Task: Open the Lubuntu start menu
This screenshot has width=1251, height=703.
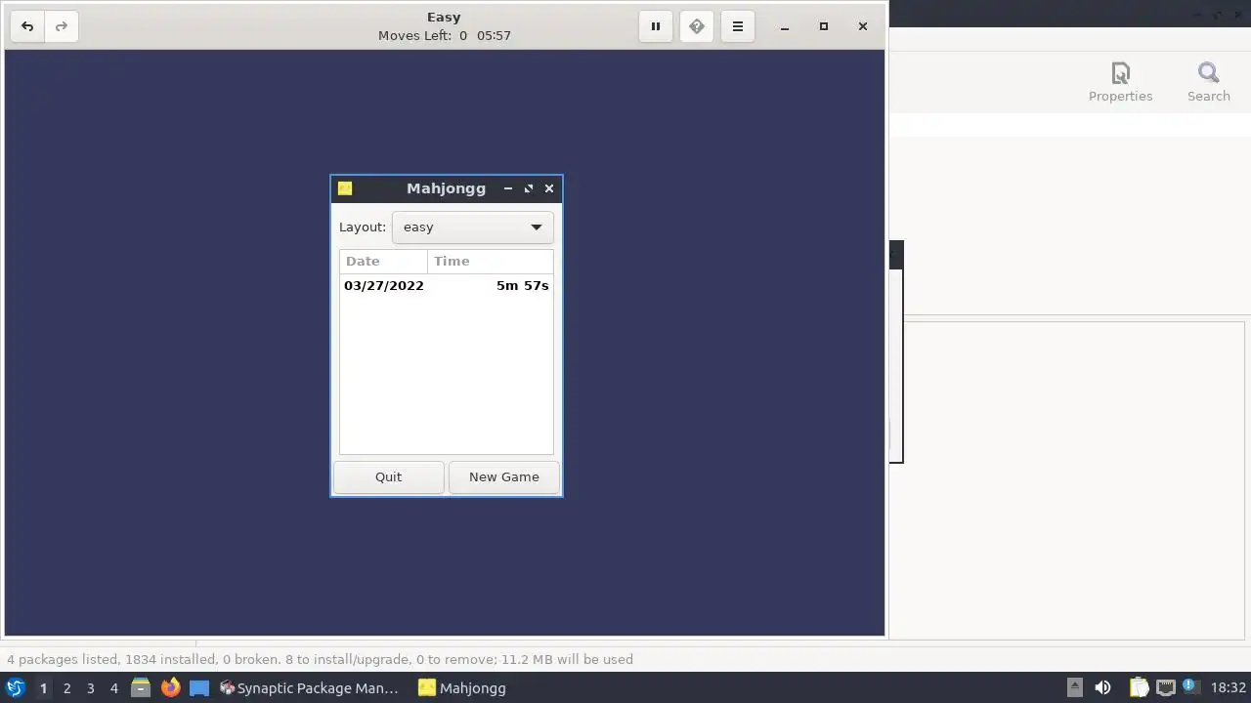Action: pos(16,688)
